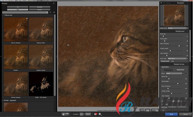Viewport: 193px width, 117px height.
Task: Click the Background Color Variation slider
Action: coord(171,56)
